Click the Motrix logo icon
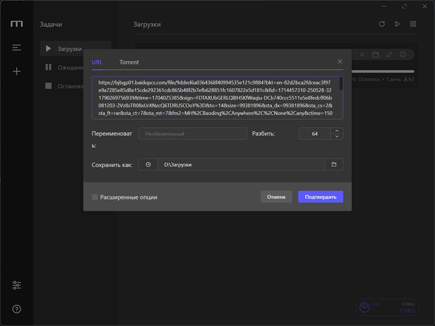 [x=17, y=24]
